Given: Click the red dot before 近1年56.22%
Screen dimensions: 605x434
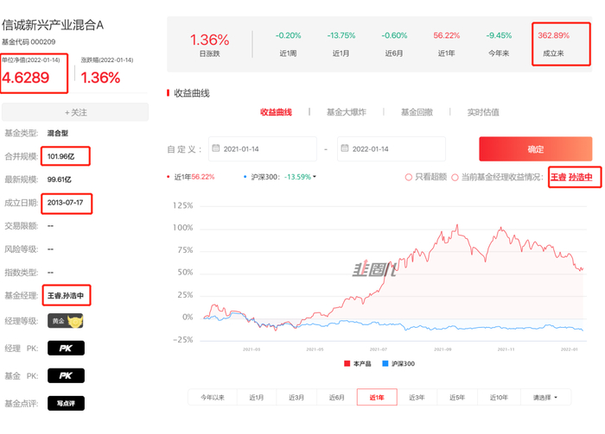Looking at the screenshot, I should point(168,177).
